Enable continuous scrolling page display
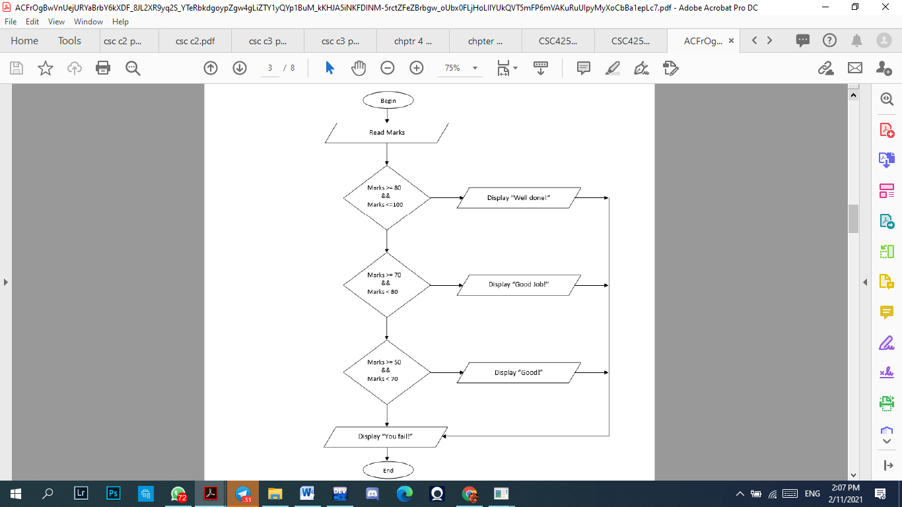Viewport: 902px width, 507px height. click(540, 67)
